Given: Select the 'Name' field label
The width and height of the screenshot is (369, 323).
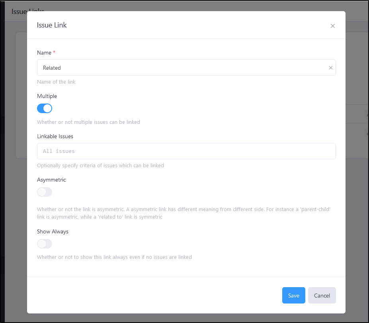Looking at the screenshot, I should click(x=44, y=53).
